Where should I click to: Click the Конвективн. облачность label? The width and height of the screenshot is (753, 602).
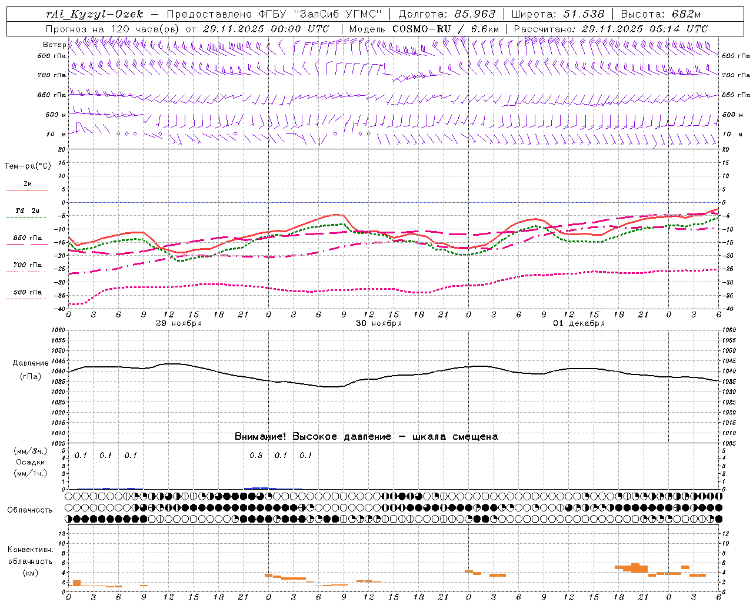click(30, 556)
